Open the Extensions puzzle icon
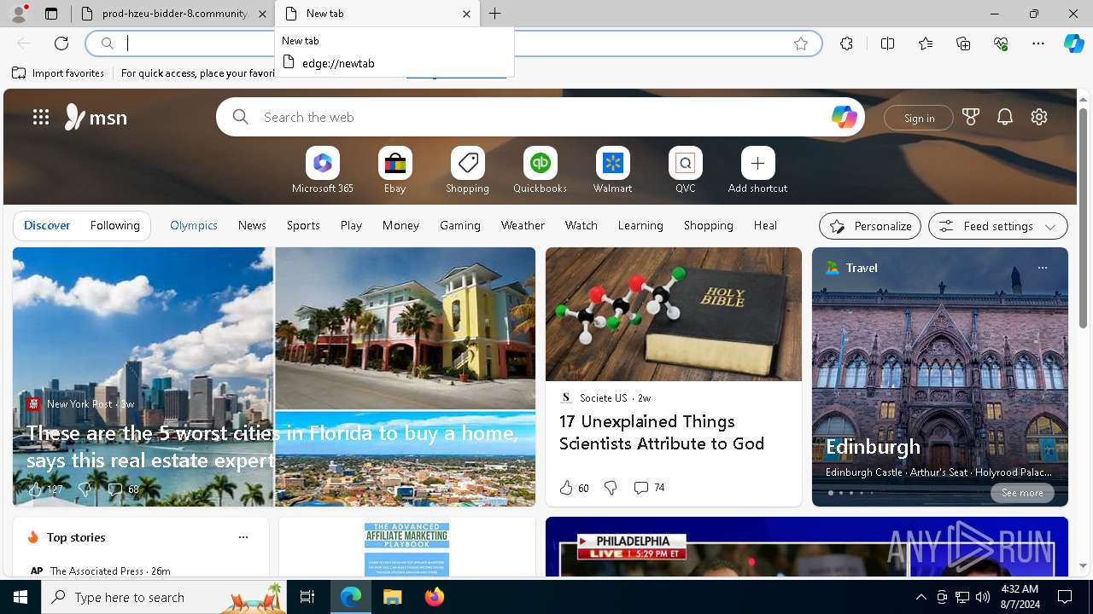Viewport: 1093px width, 614px height. [x=846, y=43]
